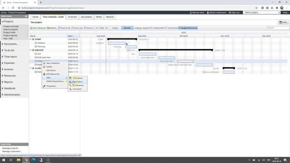Click the red Delete icon in context menu
This screenshot has height=163, width=290.
click(x=44, y=67)
